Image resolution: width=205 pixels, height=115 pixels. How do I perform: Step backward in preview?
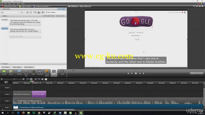click(x=132, y=73)
